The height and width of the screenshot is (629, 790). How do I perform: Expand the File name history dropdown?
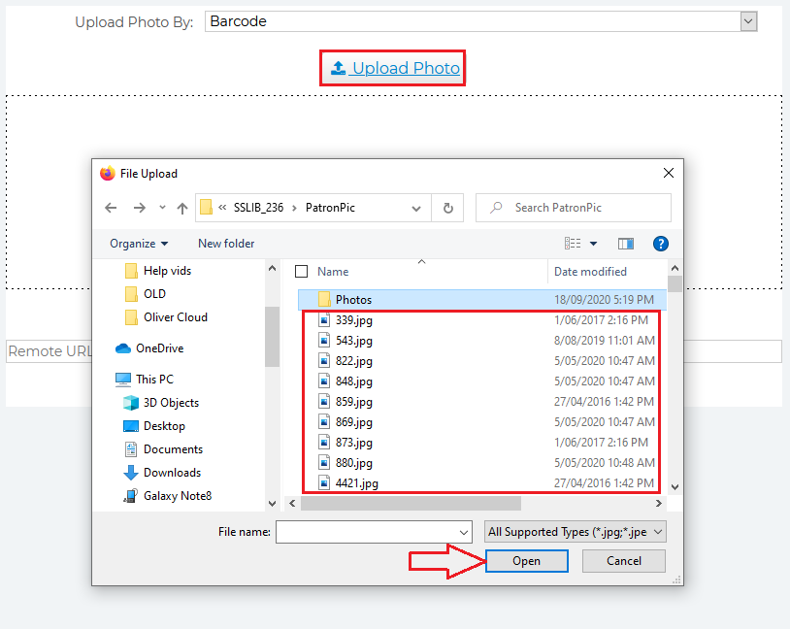tap(464, 532)
